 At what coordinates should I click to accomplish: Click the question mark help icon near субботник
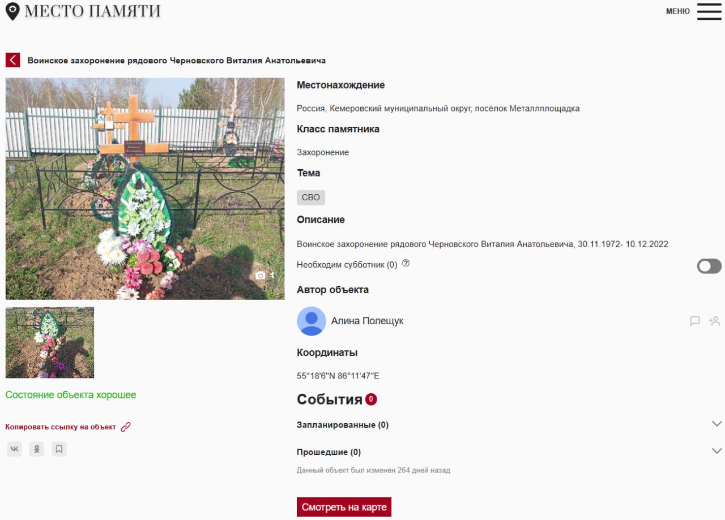point(406,264)
